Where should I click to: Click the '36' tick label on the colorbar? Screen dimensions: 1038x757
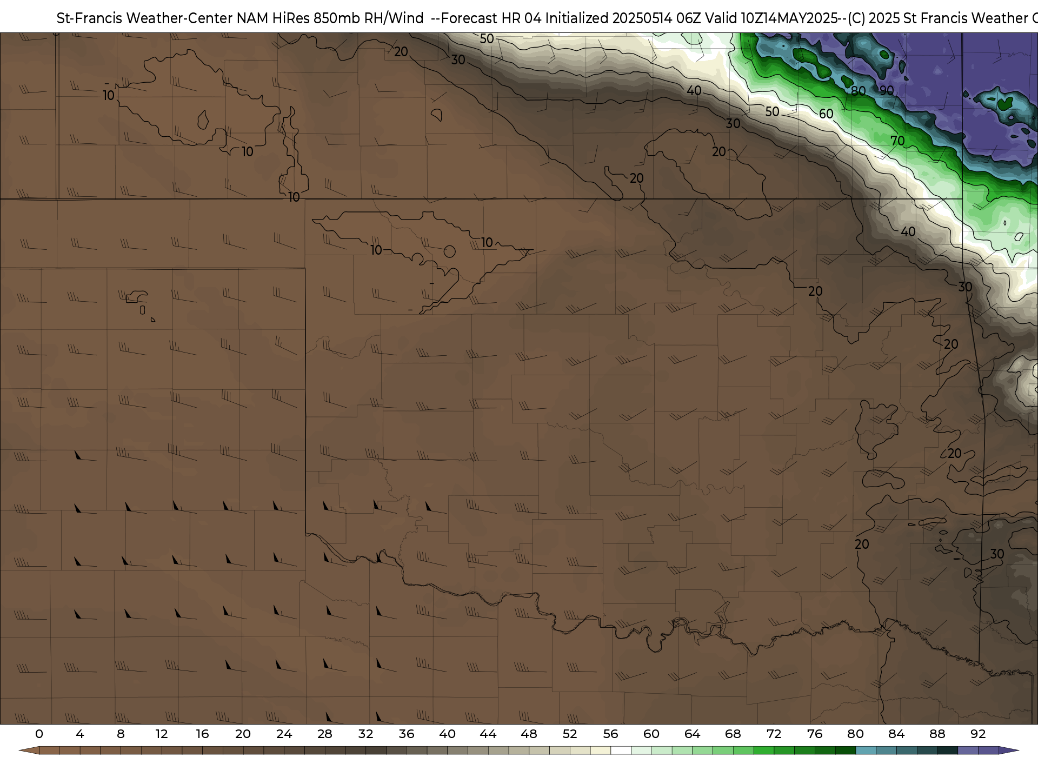pos(407,734)
